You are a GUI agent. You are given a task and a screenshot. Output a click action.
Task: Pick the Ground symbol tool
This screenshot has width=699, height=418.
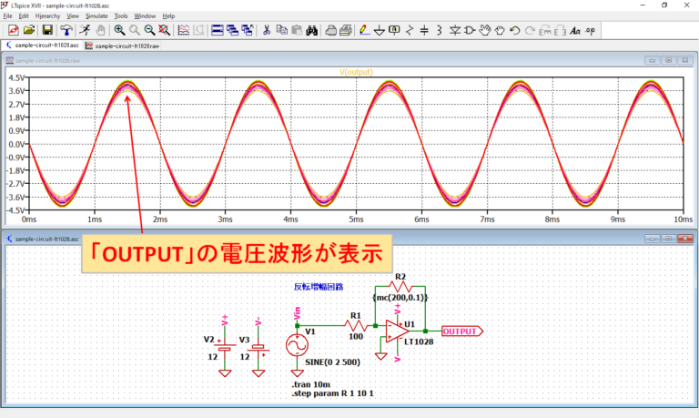(x=379, y=30)
